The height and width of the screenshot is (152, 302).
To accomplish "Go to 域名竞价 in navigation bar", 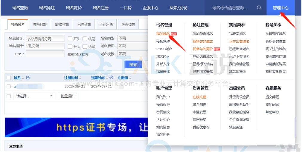I will point(74,8).
